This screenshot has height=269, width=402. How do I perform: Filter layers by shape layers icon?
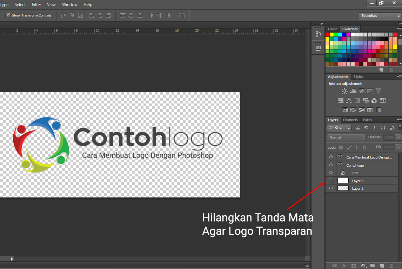click(383, 127)
